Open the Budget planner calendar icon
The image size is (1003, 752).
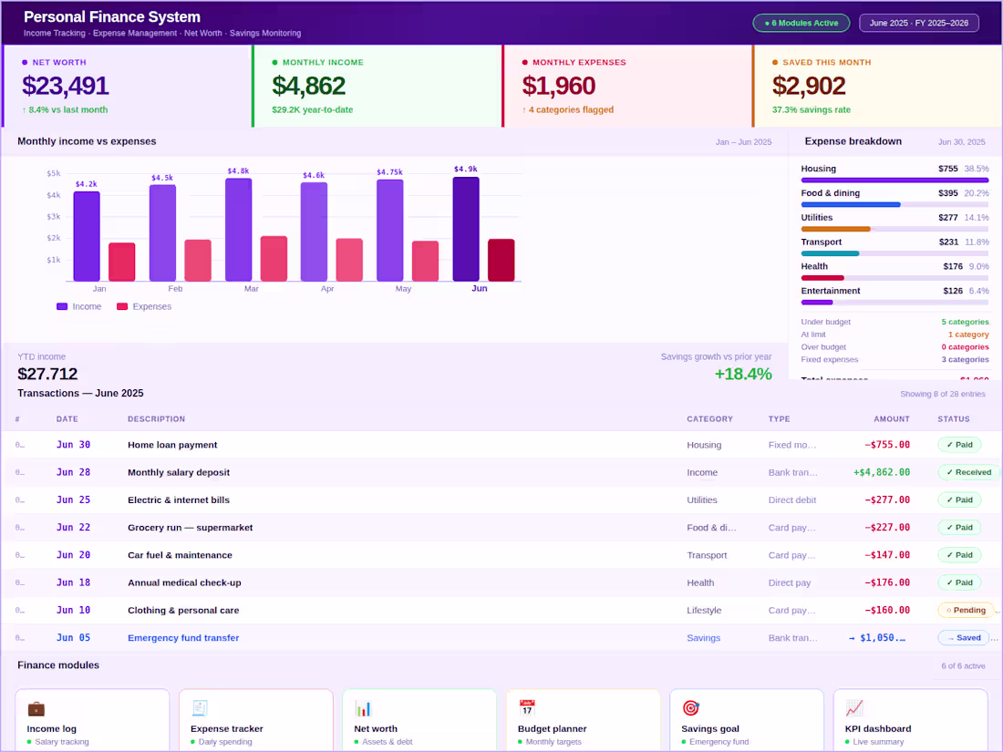(527, 708)
